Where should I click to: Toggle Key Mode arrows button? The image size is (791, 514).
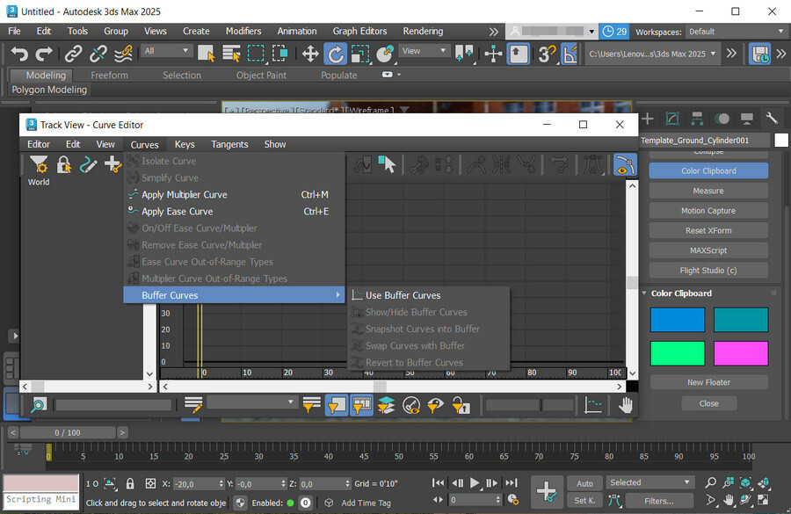(x=439, y=499)
